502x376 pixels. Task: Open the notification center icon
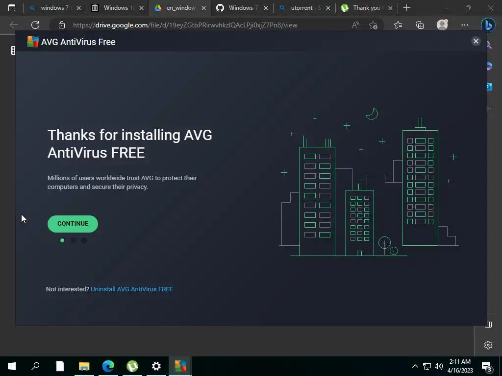click(x=487, y=366)
